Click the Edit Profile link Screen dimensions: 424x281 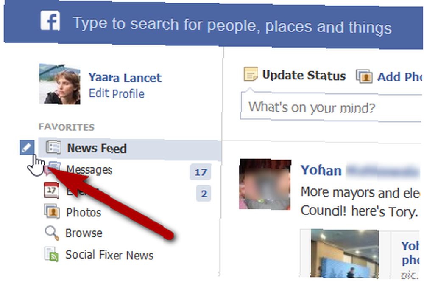[117, 93]
